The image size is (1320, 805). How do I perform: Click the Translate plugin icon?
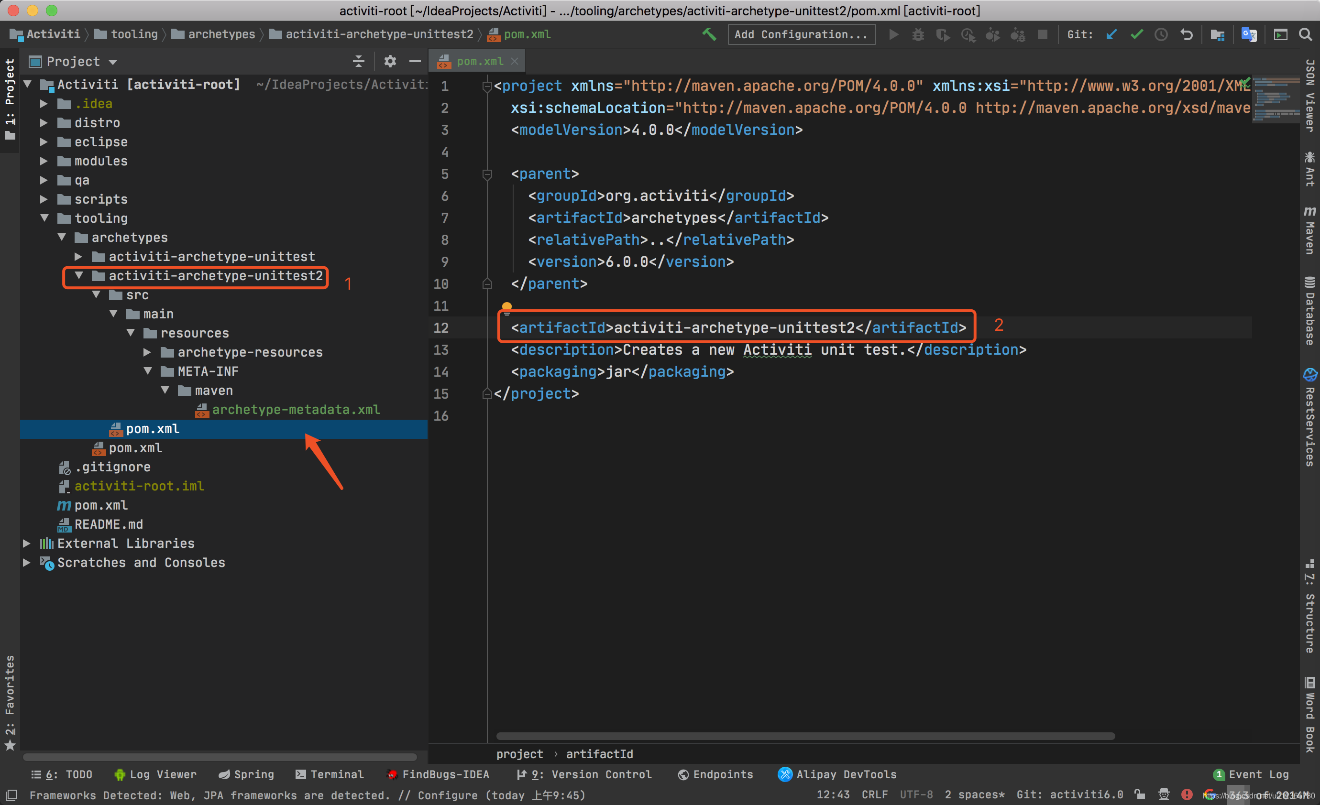(1249, 35)
